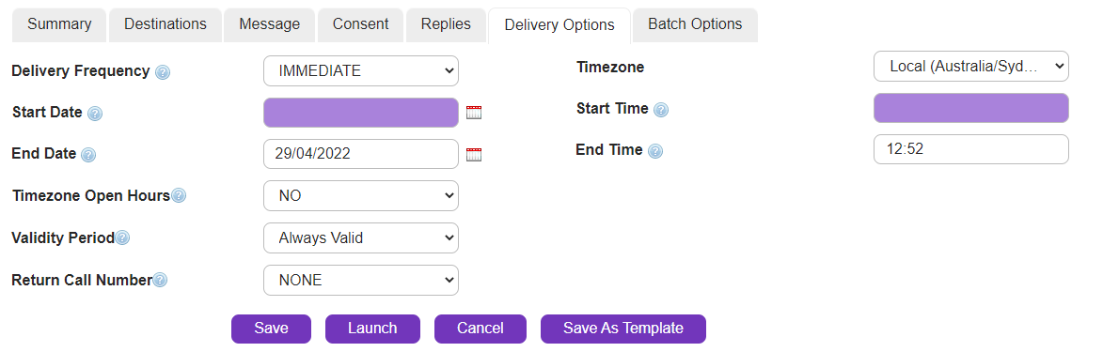The width and height of the screenshot is (1103, 352).
Task: Open the End Date calendar picker icon
Action: click(474, 155)
